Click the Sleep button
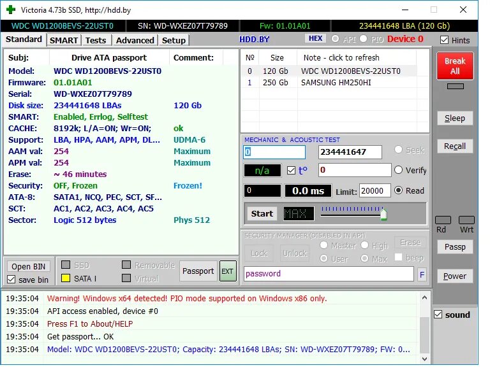Viewport: 490px width, 391px height. (455, 118)
